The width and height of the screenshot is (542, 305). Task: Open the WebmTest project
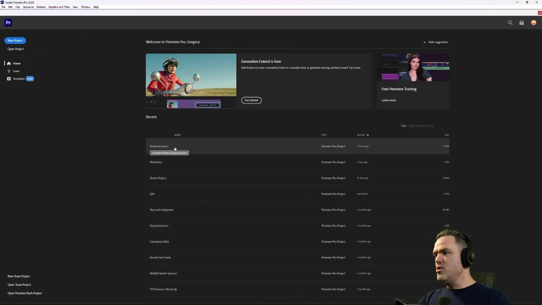[x=298, y=162]
